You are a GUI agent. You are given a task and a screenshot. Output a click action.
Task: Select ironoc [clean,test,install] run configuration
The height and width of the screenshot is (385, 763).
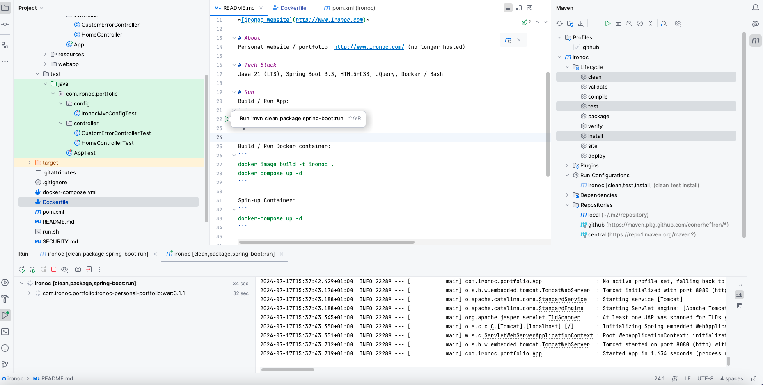(x=639, y=185)
